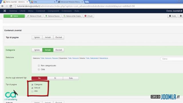Toggle the Articoli page type checkbox

click(32, 88)
